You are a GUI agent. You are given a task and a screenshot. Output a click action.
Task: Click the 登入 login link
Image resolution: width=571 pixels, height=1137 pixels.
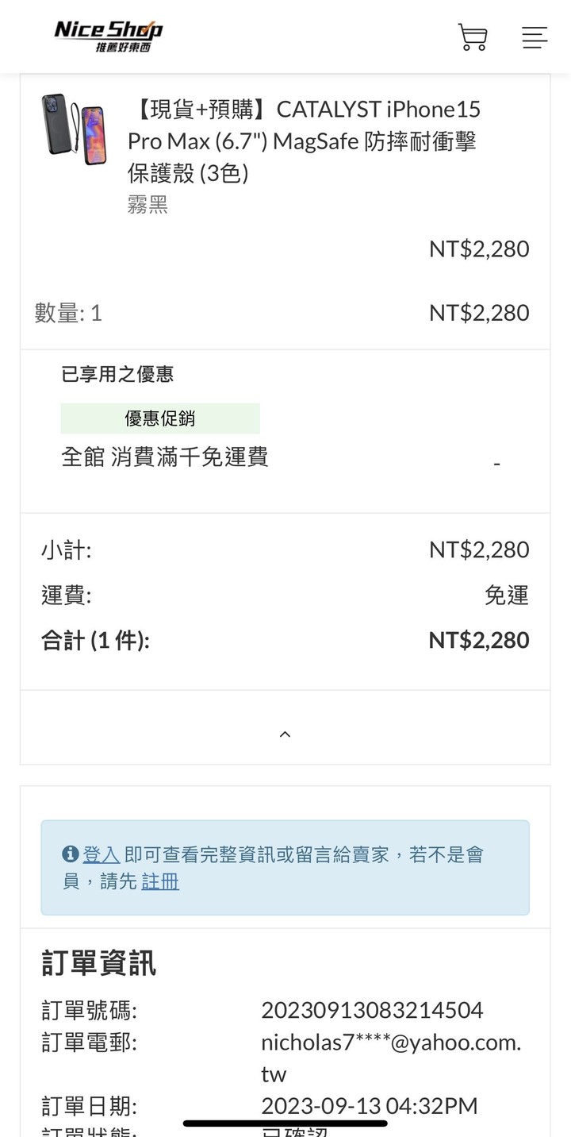[x=102, y=854]
